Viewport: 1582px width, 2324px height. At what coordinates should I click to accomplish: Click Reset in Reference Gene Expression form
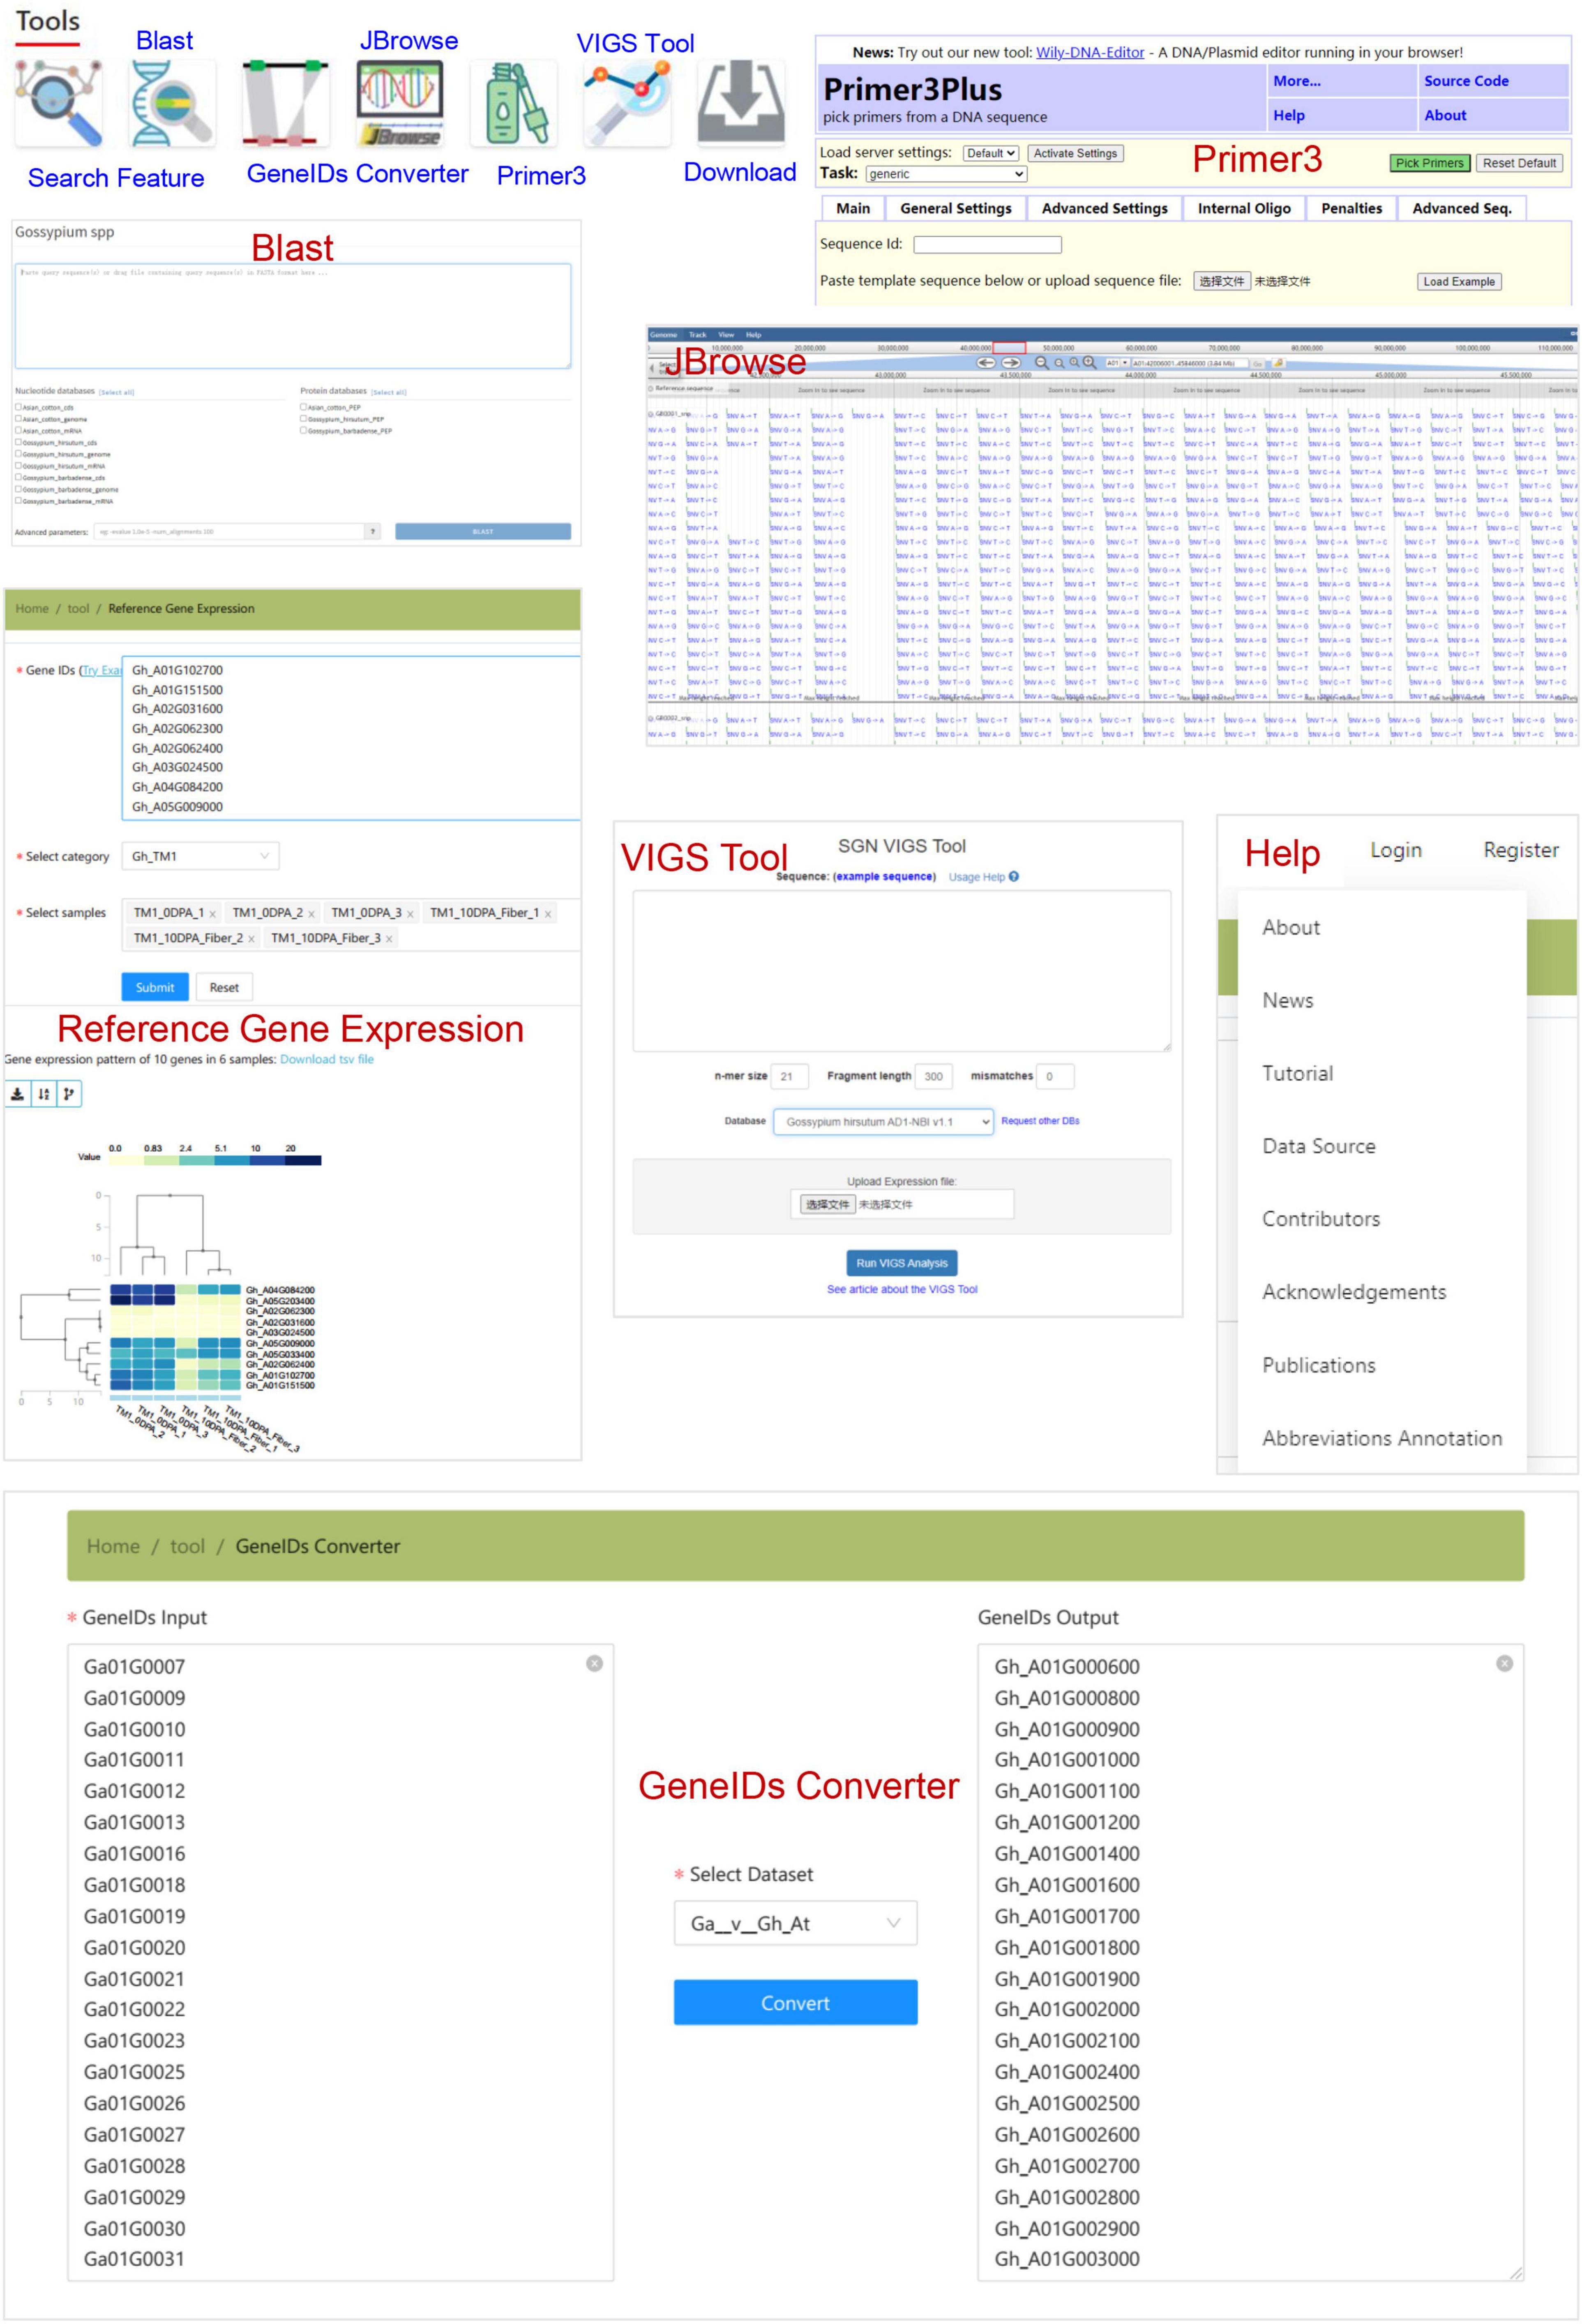pyautogui.click(x=224, y=987)
